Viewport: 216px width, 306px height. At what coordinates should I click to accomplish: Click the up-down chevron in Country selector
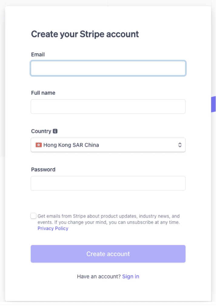tap(180, 145)
